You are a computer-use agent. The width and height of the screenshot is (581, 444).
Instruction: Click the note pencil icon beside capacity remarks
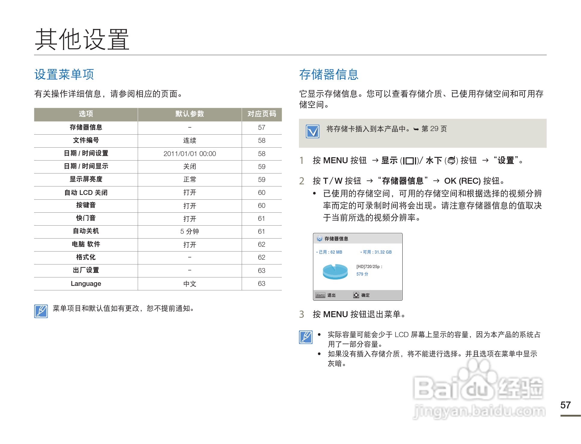[x=306, y=337]
